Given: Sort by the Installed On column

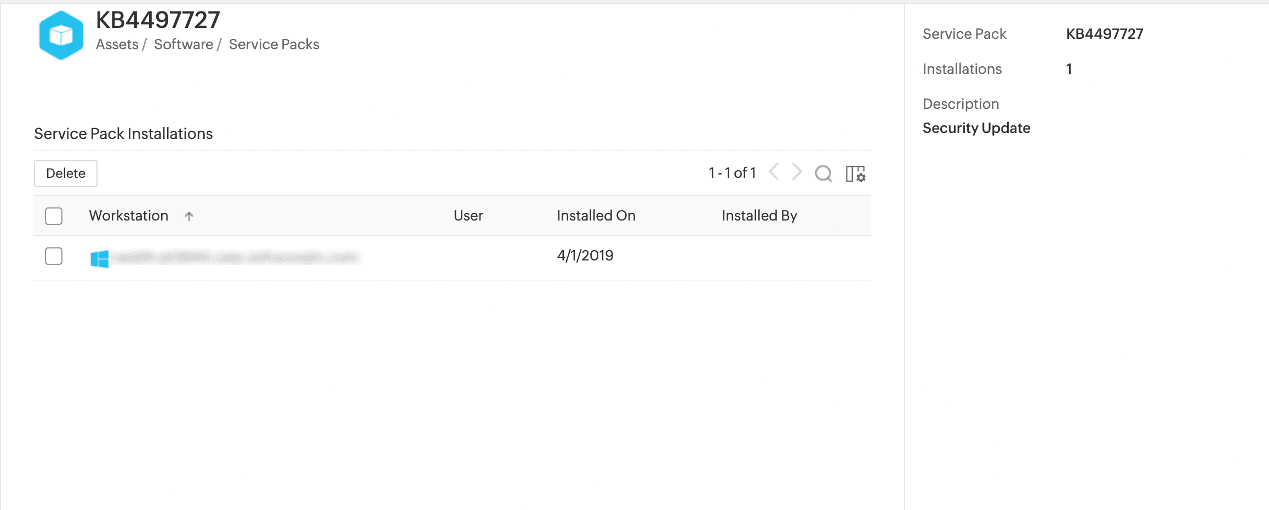Looking at the screenshot, I should tap(596, 216).
